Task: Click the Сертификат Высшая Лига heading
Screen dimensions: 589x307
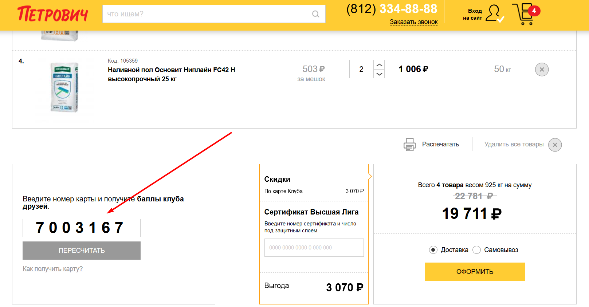Action: point(311,212)
